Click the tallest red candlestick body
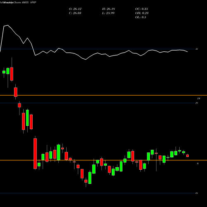The height and width of the screenshot is (207, 207). click(35, 154)
